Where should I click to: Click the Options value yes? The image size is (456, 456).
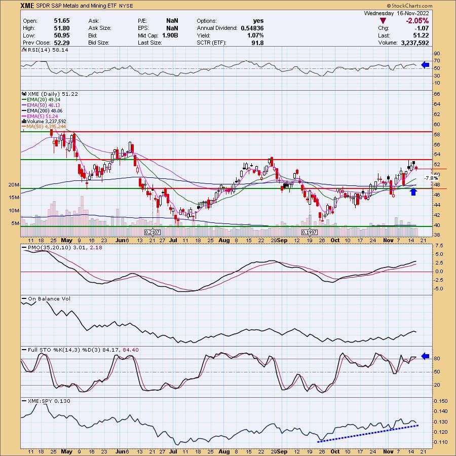coord(258,21)
